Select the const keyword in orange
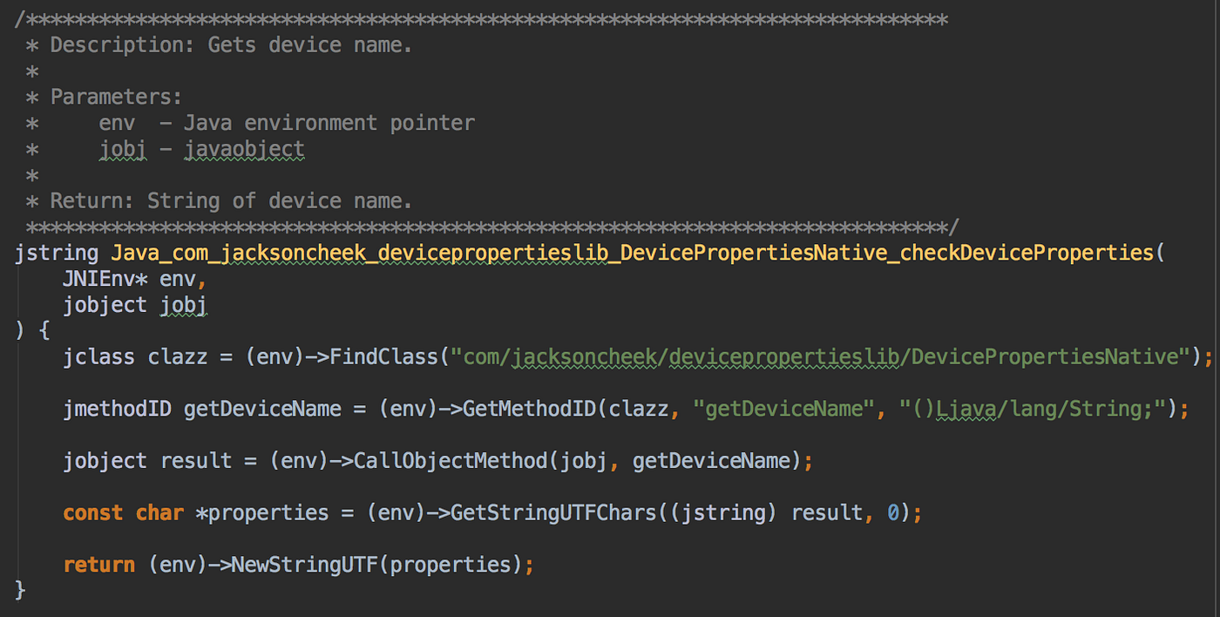1220x617 pixels. click(91, 512)
